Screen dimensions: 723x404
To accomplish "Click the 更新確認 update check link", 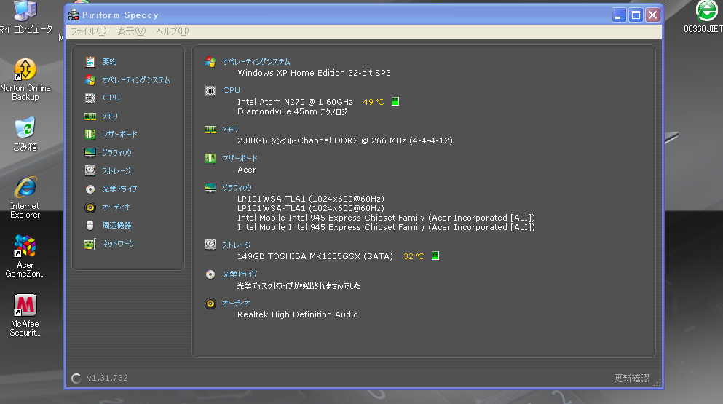I will point(632,379).
